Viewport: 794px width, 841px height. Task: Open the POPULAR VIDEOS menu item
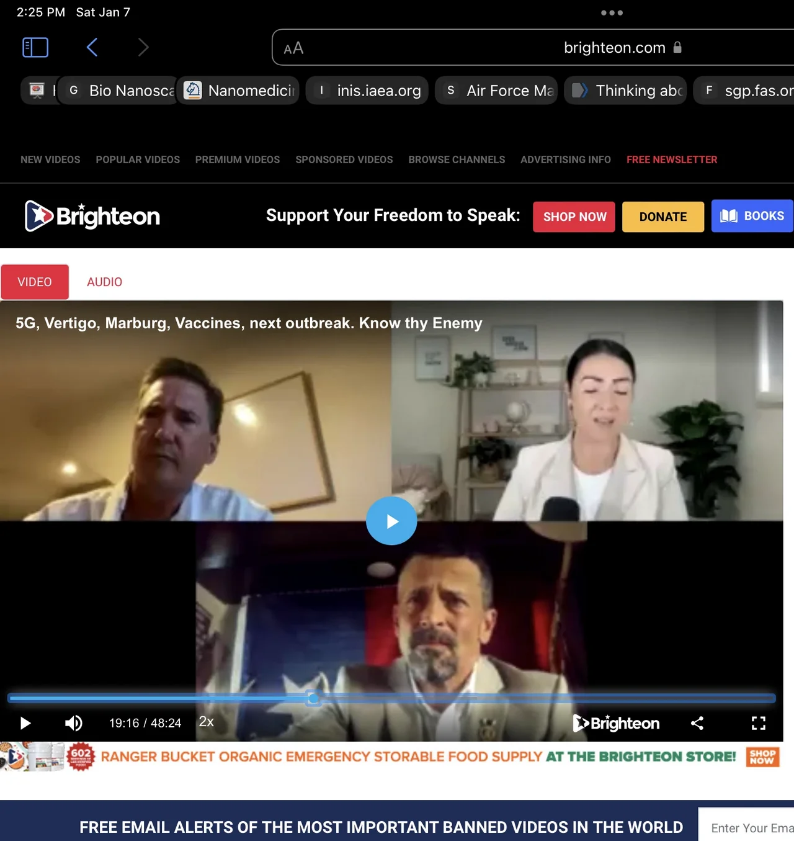coord(138,160)
